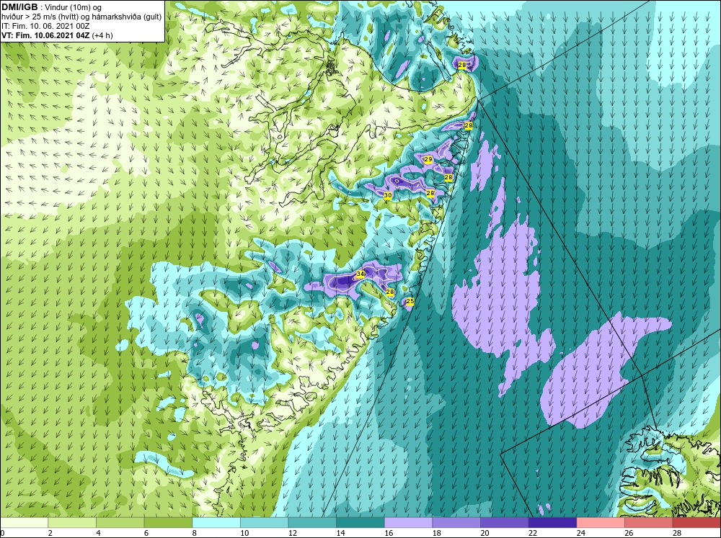
Task: Select the 16–18 m/s lavender legend swatch
Action: point(408,523)
